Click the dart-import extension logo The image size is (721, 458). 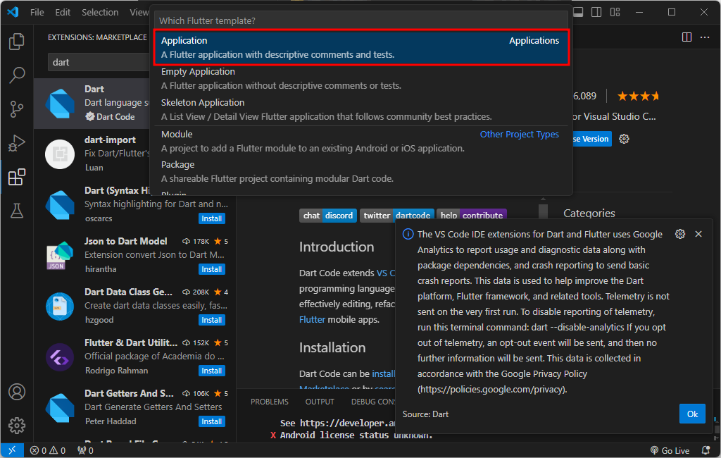tap(61, 154)
